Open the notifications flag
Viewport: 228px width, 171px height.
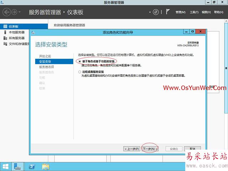click(x=168, y=12)
